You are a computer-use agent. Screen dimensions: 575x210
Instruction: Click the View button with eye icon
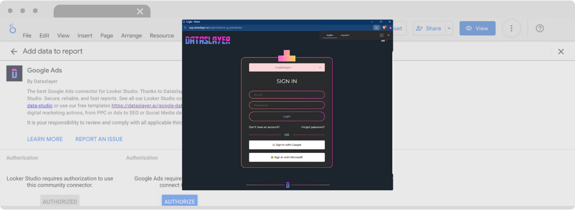tap(477, 28)
